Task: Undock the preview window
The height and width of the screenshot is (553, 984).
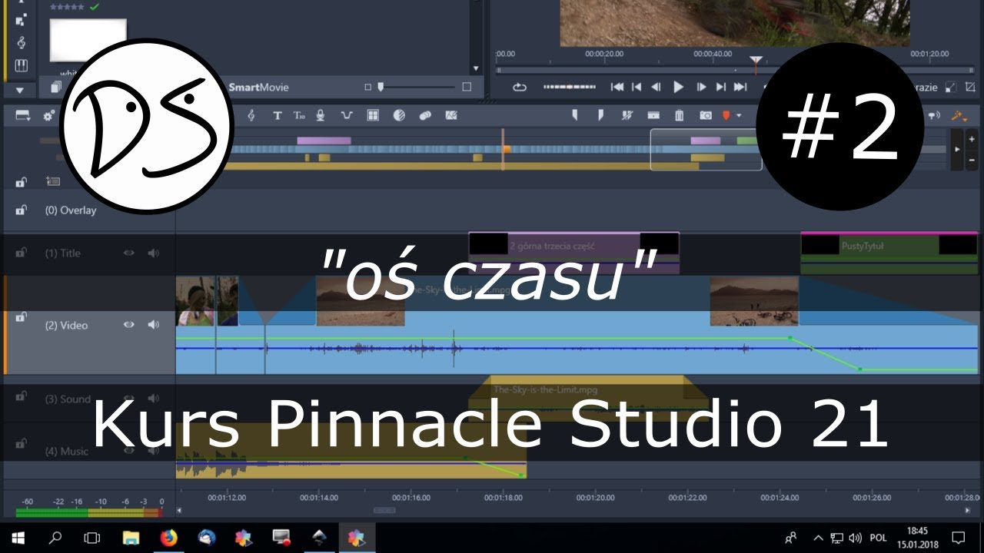Action: [x=970, y=88]
